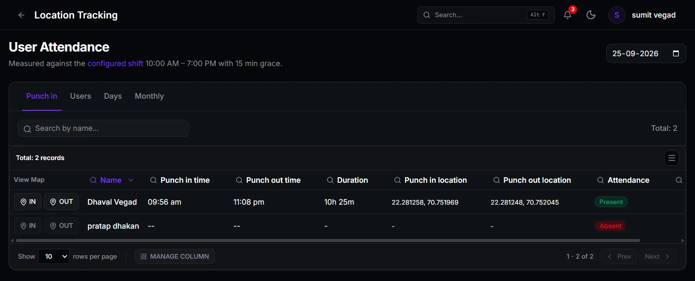695x281 pixels.
Task: Search icon beside Punch in time header
Action: click(x=153, y=180)
